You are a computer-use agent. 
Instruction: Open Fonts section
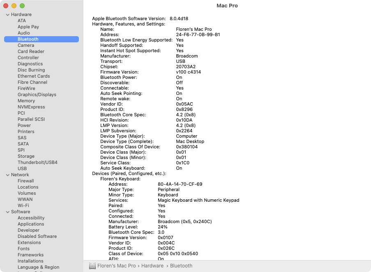(x=24, y=249)
